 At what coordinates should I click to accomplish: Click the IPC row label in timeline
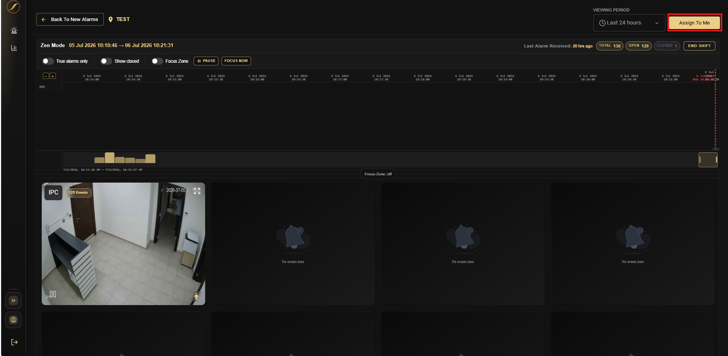(42, 87)
